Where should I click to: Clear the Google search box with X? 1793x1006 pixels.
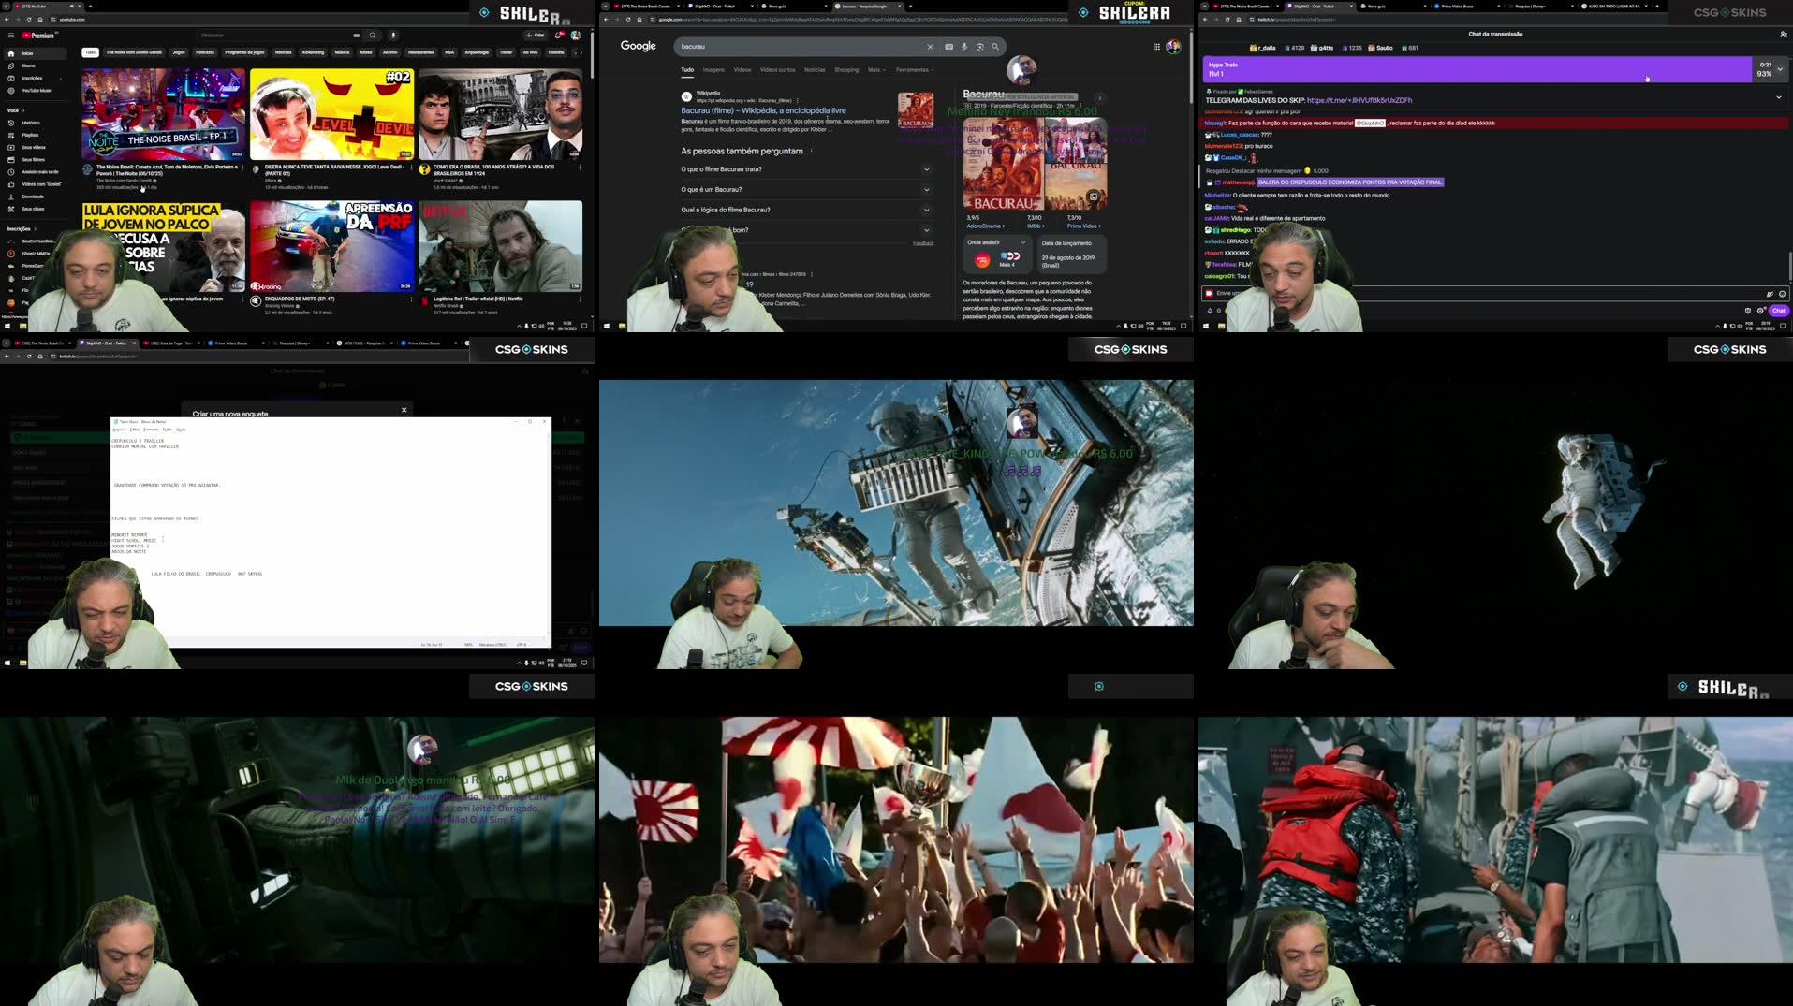coord(930,47)
